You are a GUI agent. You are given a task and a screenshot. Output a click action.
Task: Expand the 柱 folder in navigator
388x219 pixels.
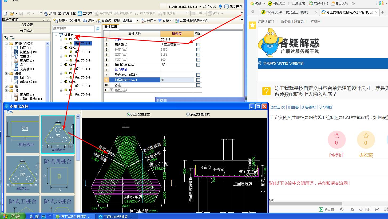[x=6, y=86]
